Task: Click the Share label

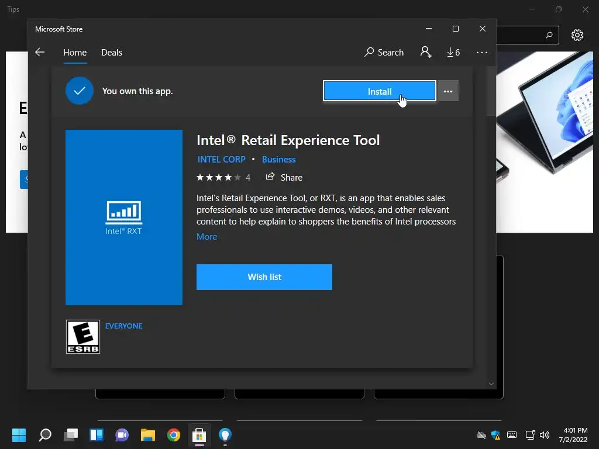Action: coord(291,178)
